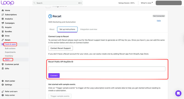
Task: Click the Subscriptions arrows icon
Action: click(x=3, y=15)
